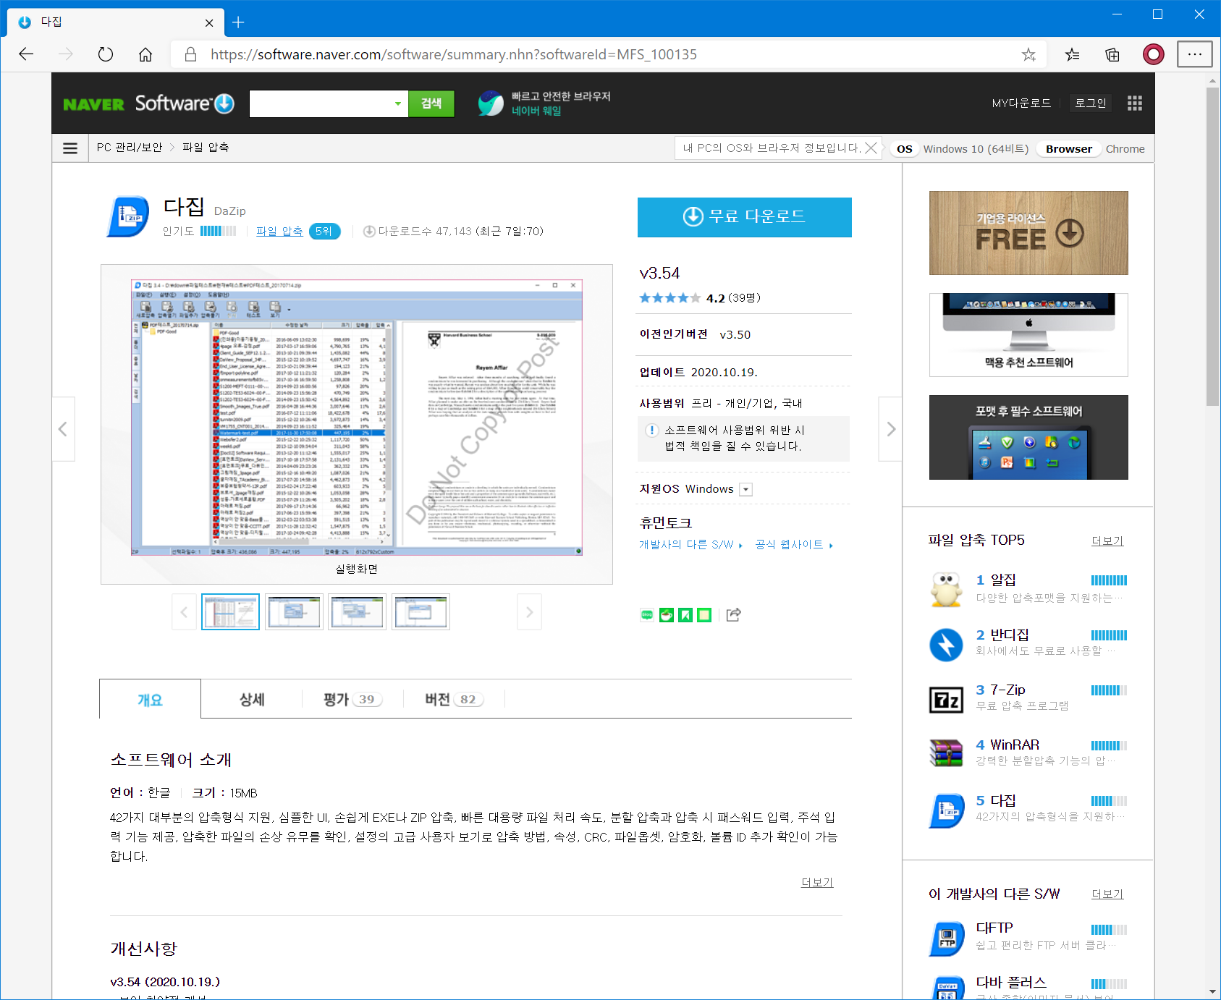Click the browser back arrow

[26, 54]
